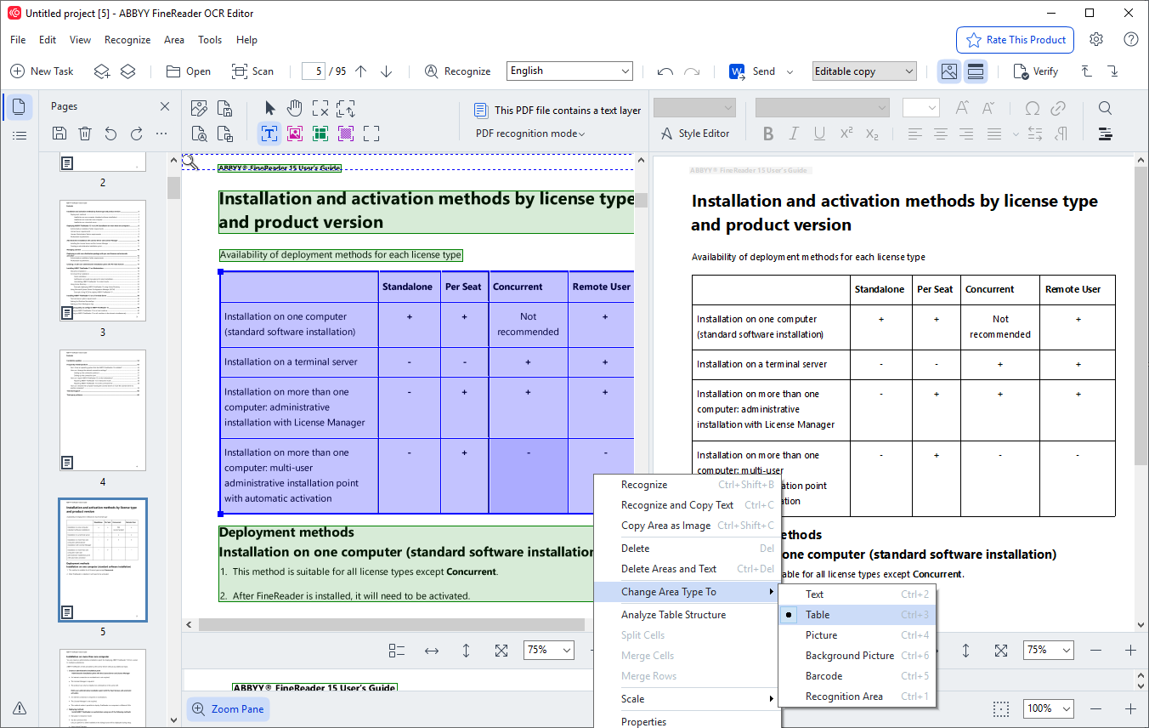Select the arrow pointer tool

(x=270, y=108)
